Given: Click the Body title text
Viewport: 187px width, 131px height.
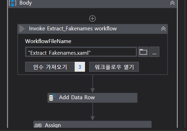Looking at the screenshot, I should 25,3.
